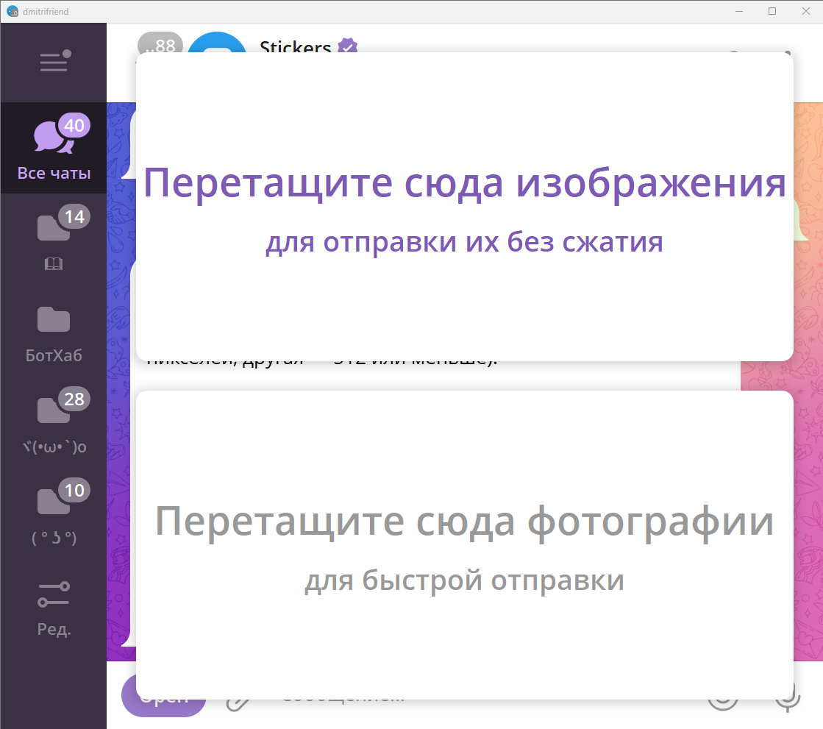Click the quick-send photos drop zone
Screen dimensions: 823x729
(464, 544)
